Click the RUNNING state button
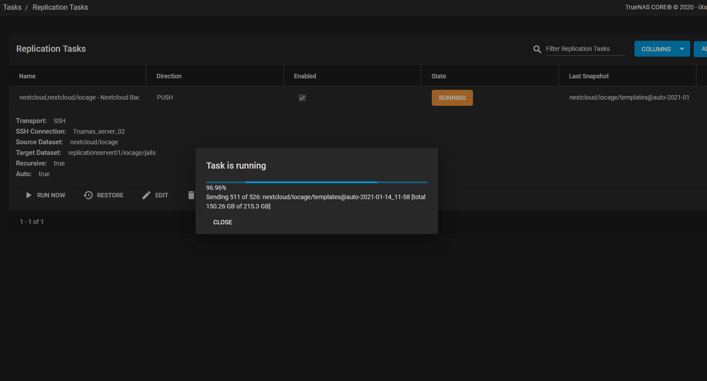Screen dimensions: 707x381 [x=452, y=98]
